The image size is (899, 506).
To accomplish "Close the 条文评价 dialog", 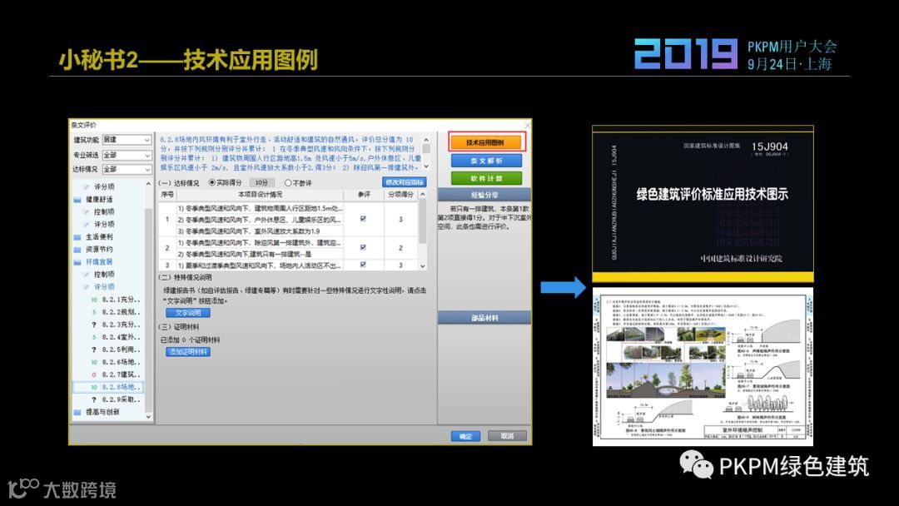I will pos(527,125).
